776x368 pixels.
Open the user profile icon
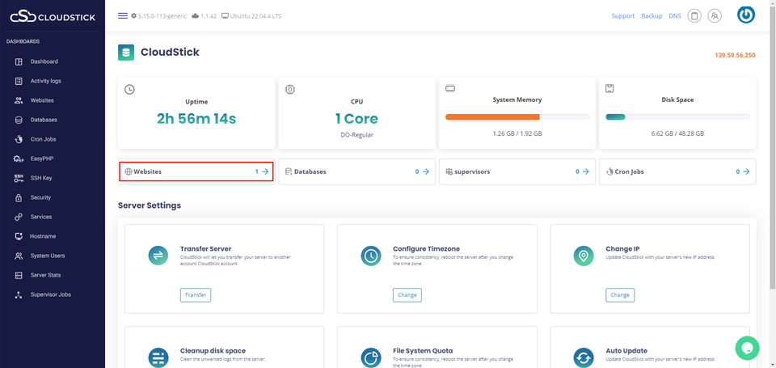pyautogui.click(x=714, y=16)
